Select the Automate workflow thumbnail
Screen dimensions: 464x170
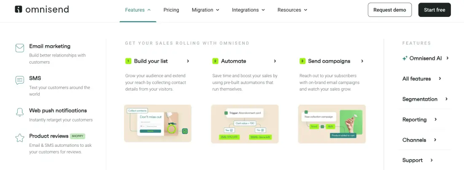pyautogui.click(x=245, y=124)
